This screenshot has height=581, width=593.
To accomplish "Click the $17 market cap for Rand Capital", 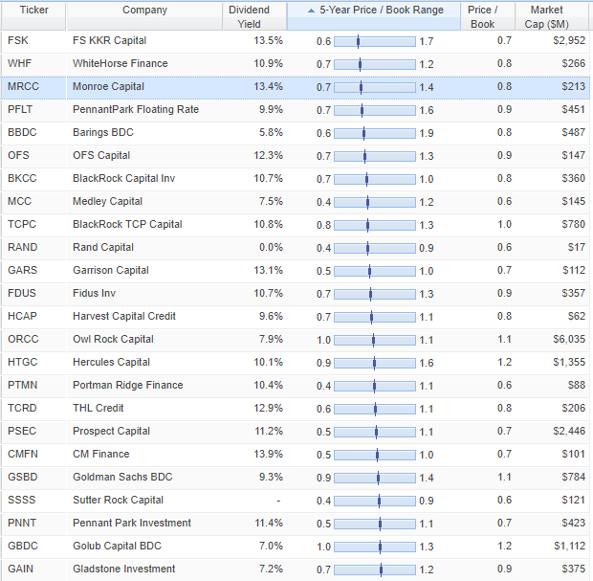I will click(577, 247).
